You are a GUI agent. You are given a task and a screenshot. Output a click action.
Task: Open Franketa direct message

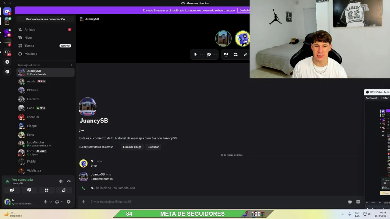click(x=45, y=99)
